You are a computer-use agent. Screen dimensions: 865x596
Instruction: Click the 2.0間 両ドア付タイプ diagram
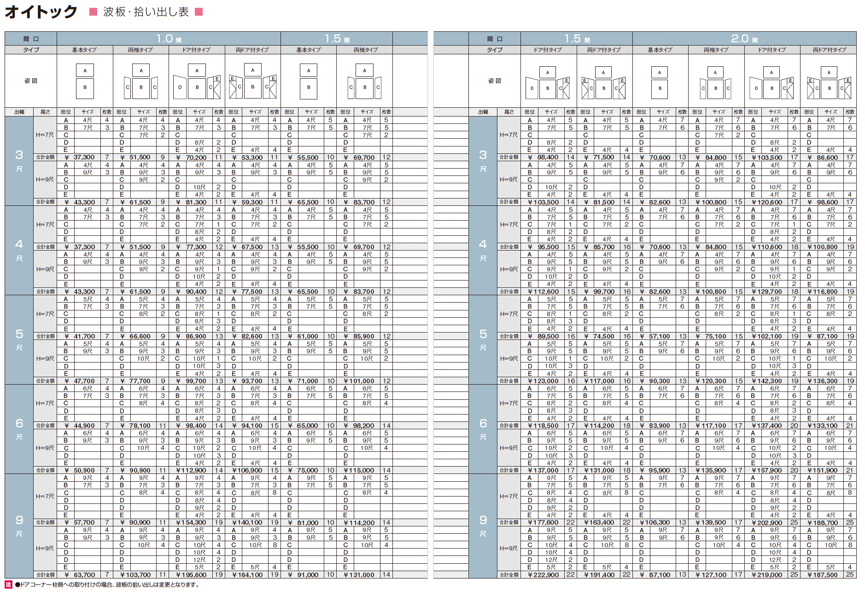[x=829, y=82]
